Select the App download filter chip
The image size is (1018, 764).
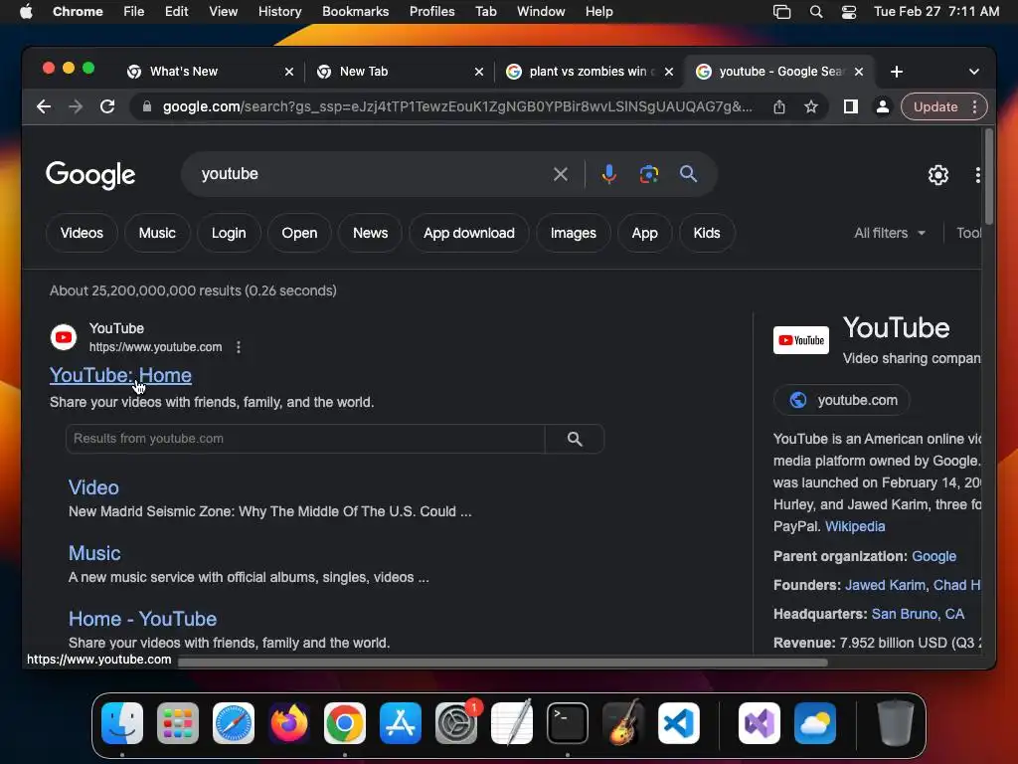coord(469,233)
